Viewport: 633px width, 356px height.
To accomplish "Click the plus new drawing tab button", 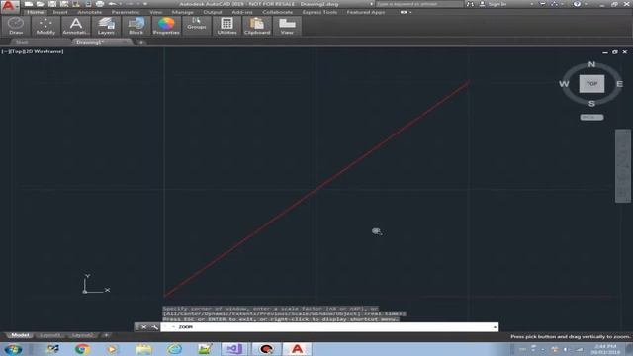I will point(141,42).
